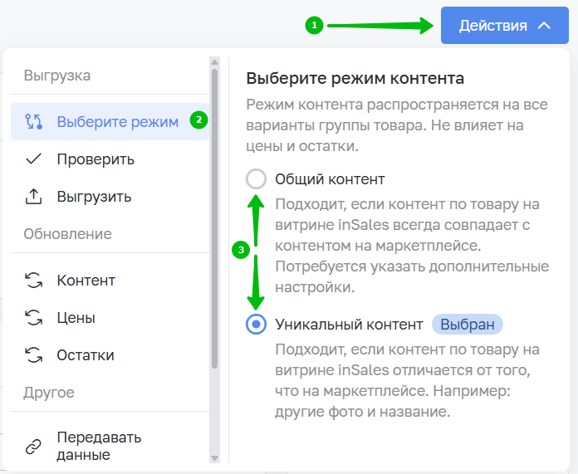Image resolution: width=578 pixels, height=474 pixels.
Task: Click the upload icon beside Выгрузить
Action: 34,197
